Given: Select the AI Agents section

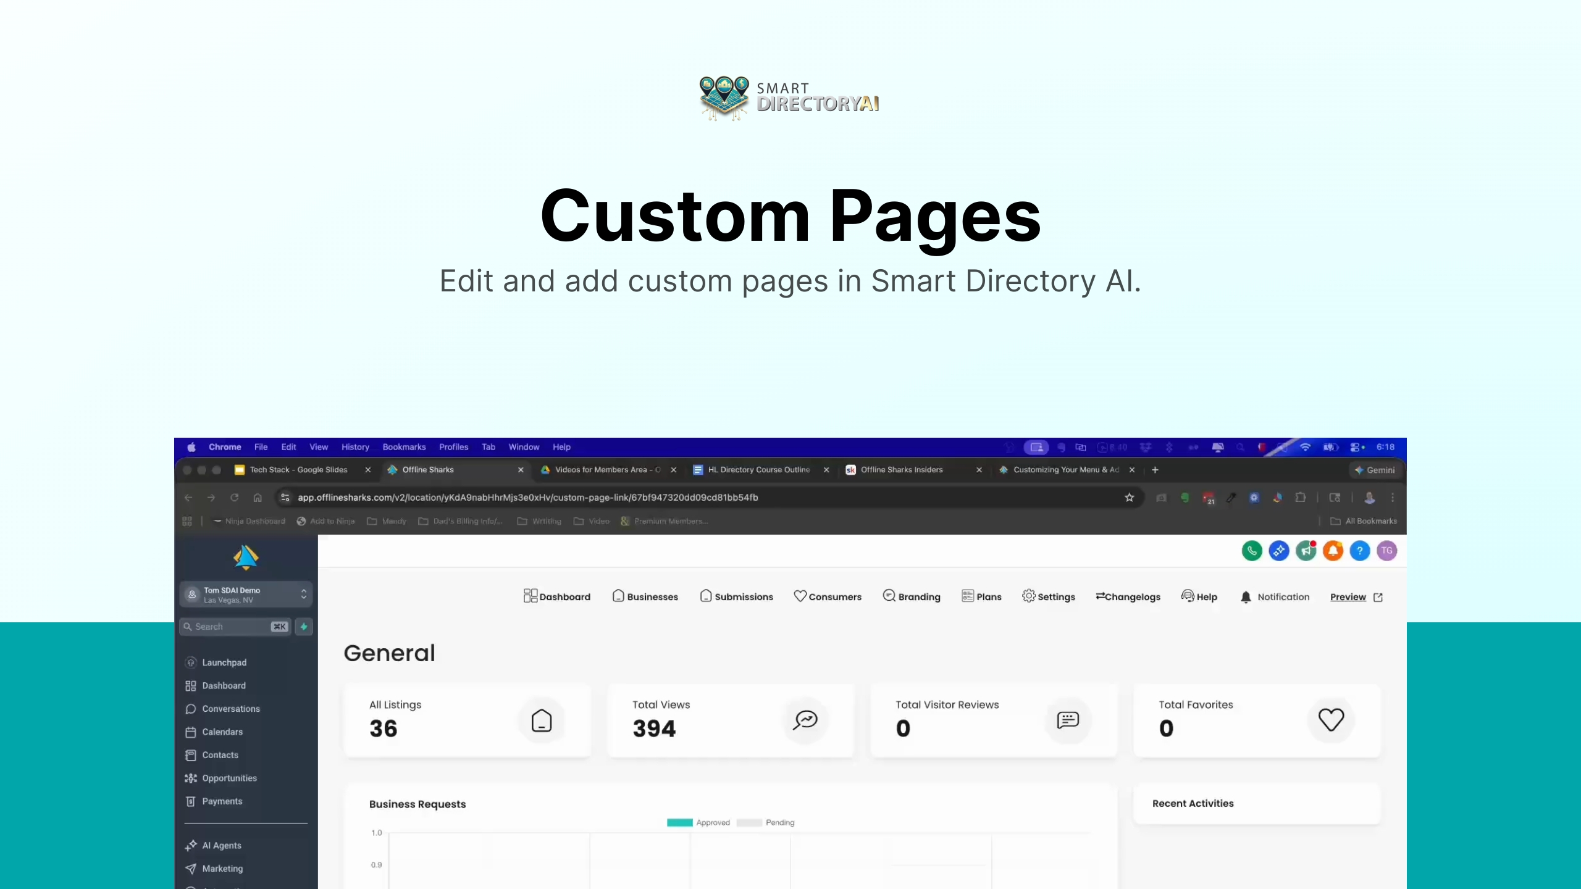Looking at the screenshot, I should click(221, 845).
